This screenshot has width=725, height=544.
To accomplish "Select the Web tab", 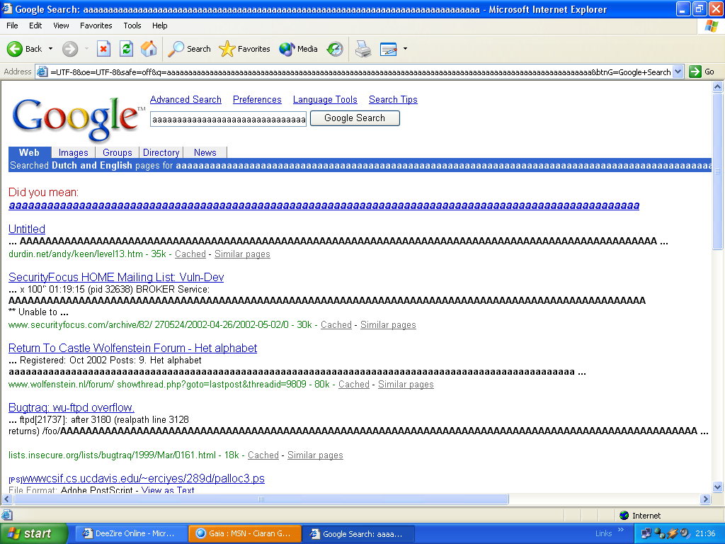I will (x=29, y=152).
